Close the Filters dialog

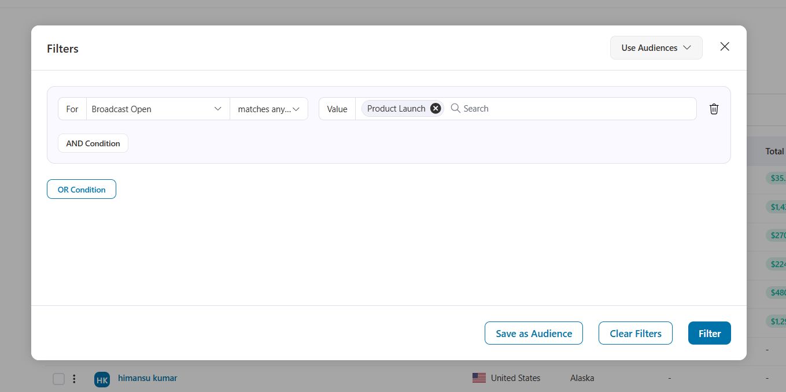(x=724, y=47)
